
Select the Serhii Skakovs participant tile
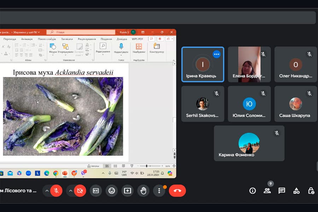(202, 104)
